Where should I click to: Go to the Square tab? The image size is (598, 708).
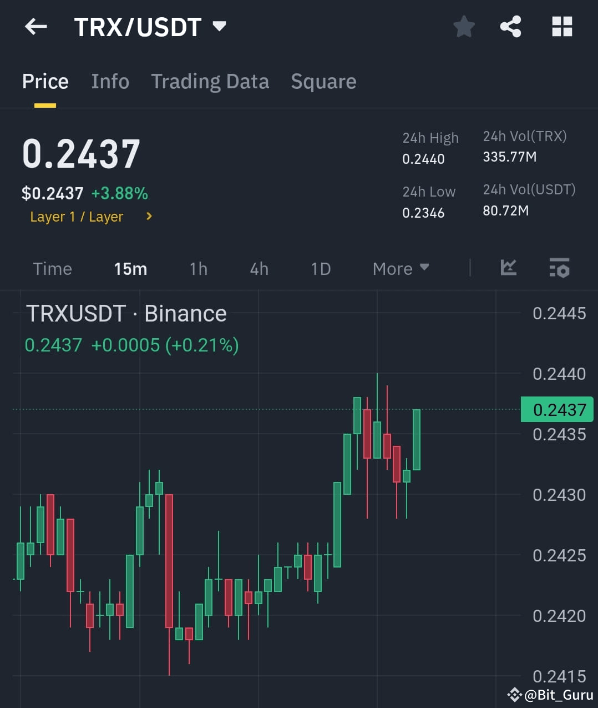tap(323, 81)
